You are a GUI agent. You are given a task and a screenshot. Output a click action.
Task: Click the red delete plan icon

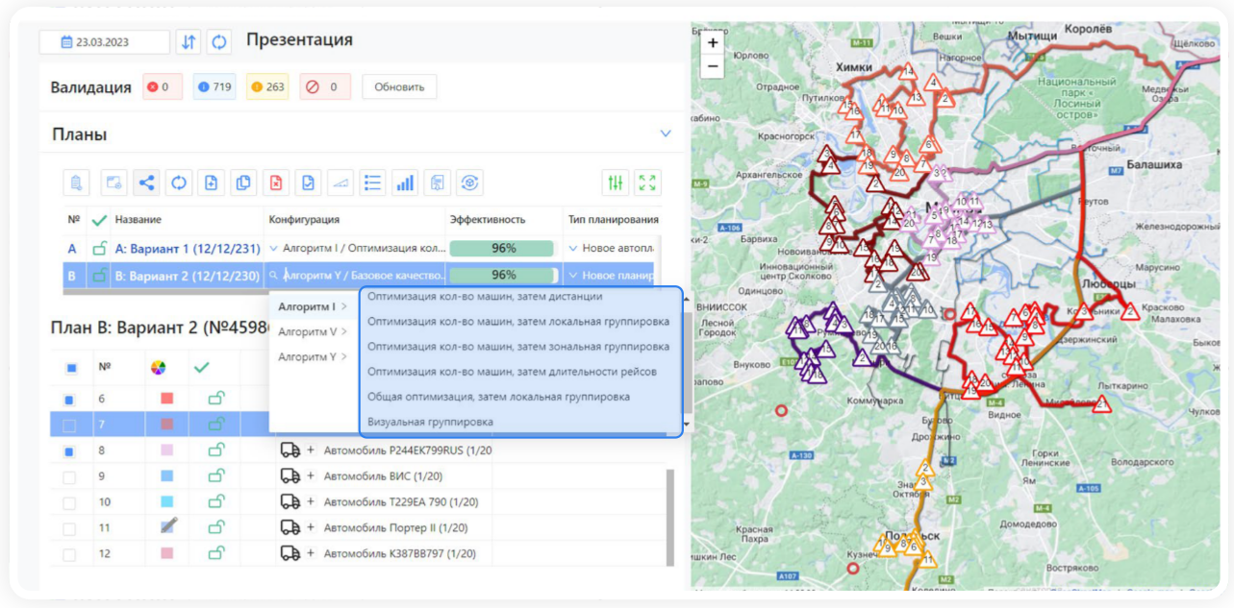pyautogui.click(x=276, y=182)
